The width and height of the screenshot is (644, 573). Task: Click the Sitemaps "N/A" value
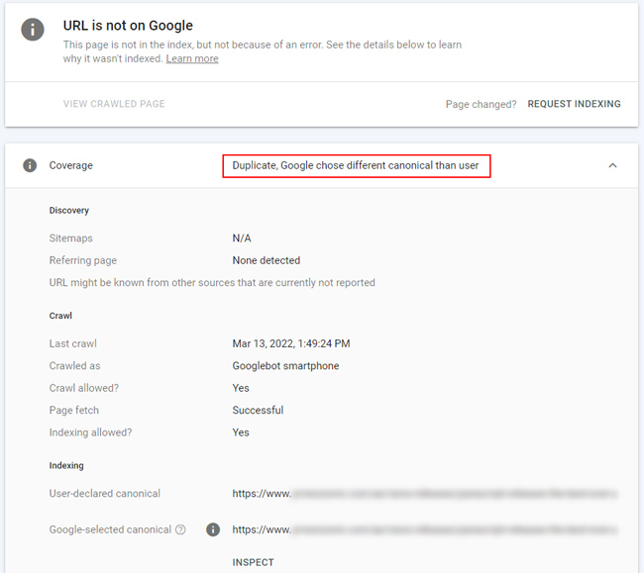(242, 239)
